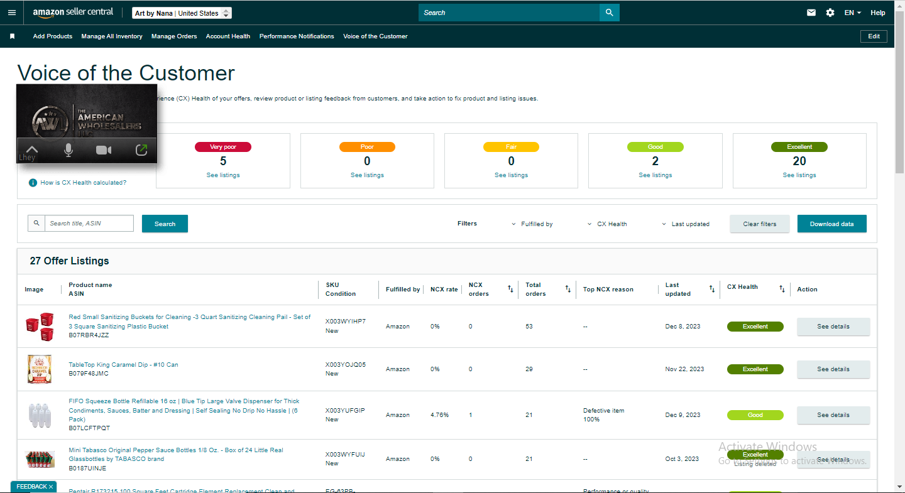Open Performance Notifications
Screen dimensions: 905x493
297,36
